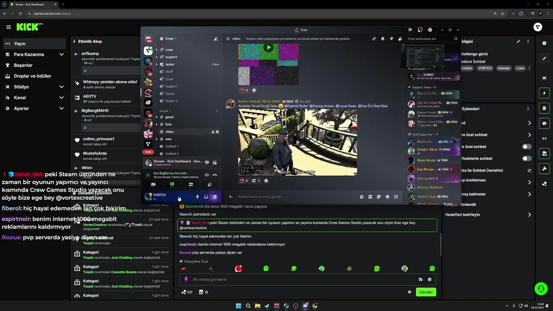553x311 pixels.
Task: Deafen with the Discord headphones icon
Action: 206,197
